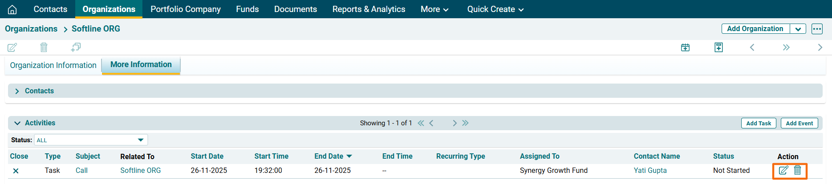Click the home icon in navigation bar
The height and width of the screenshot is (184, 832).
[12, 9]
